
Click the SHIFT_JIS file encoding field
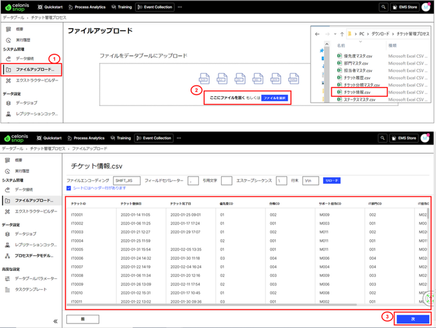[x=127, y=180]
